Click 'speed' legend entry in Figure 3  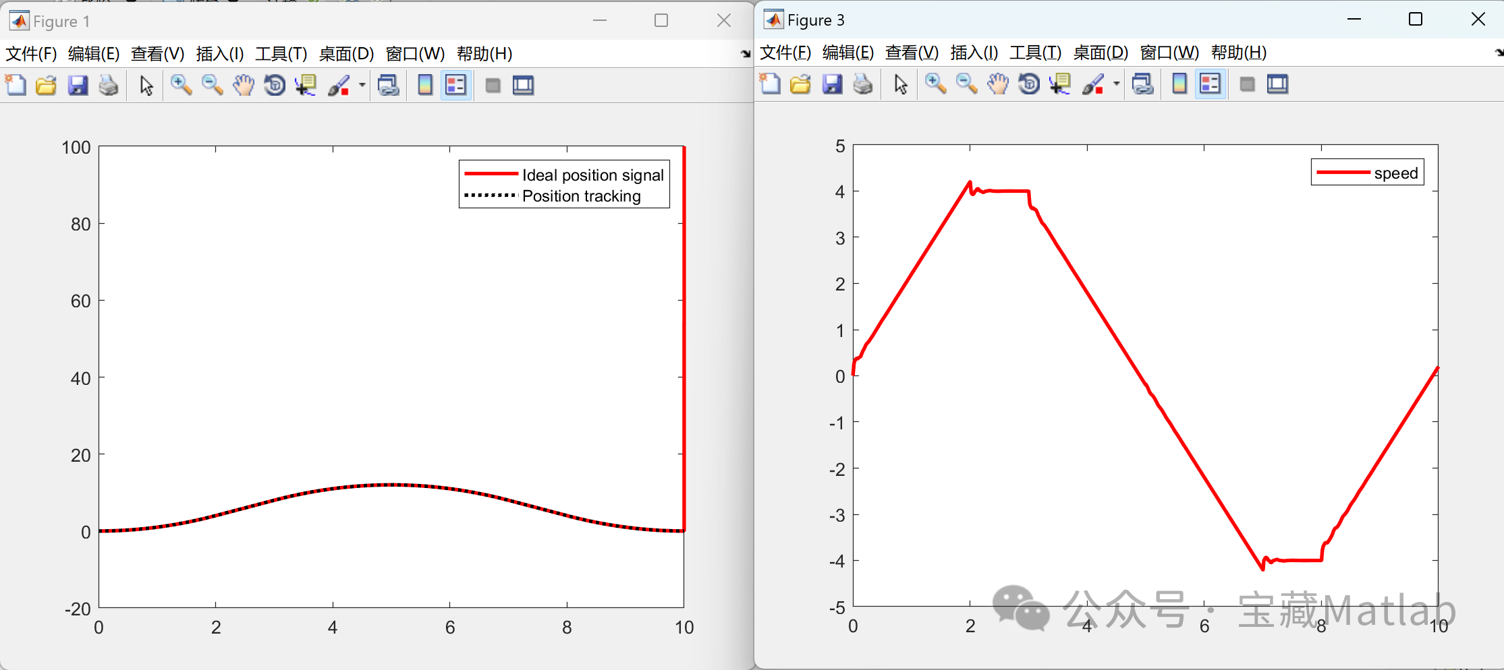(x=1367, y=173)
